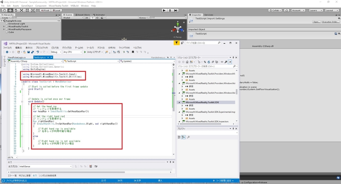The image size is (341, 184).
Task: Switch to Services tab in Unity
Action: [209, 15]
